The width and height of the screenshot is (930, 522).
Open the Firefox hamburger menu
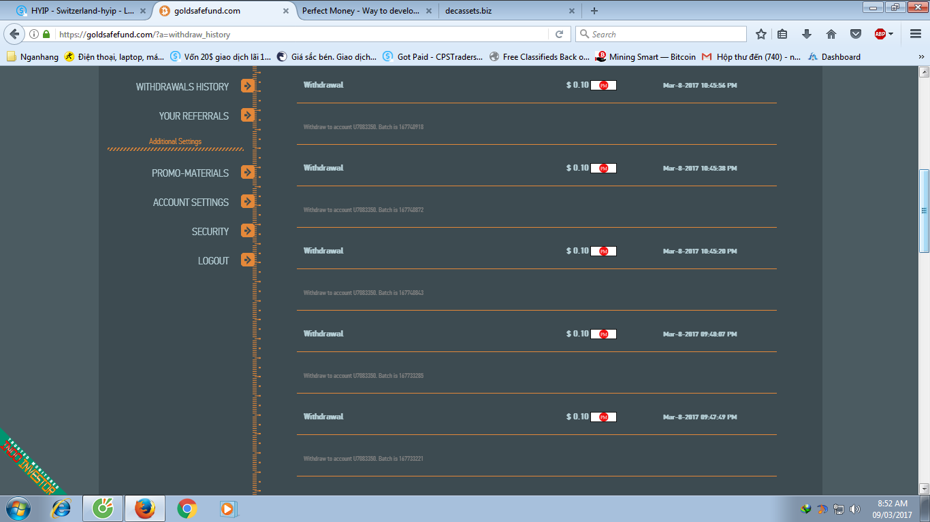pos(915,34)
